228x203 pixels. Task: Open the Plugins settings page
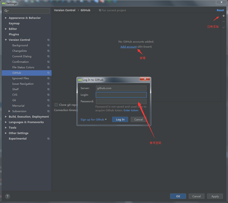[x=14, y=34]
